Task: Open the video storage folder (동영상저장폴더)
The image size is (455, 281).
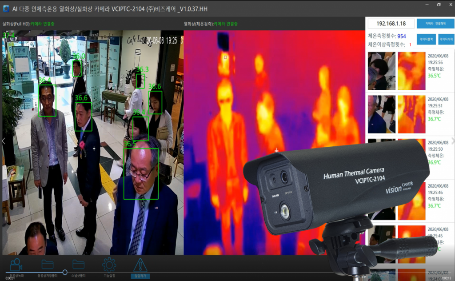Action: coord(48,265)
